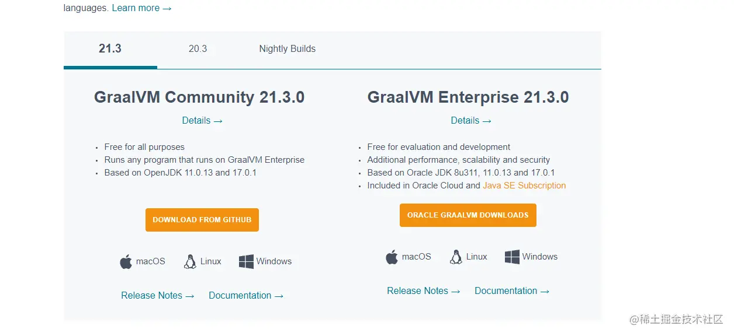The image size is (734, 336).
Task: Select the 21.3 version tab
Action: 110,49
